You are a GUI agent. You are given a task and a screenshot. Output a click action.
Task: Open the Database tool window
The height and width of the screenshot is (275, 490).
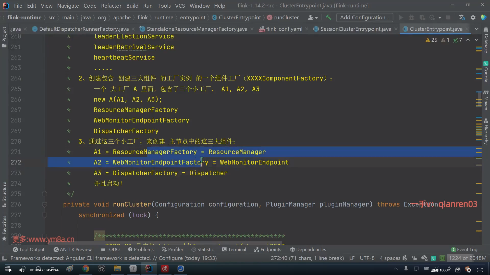486,40
